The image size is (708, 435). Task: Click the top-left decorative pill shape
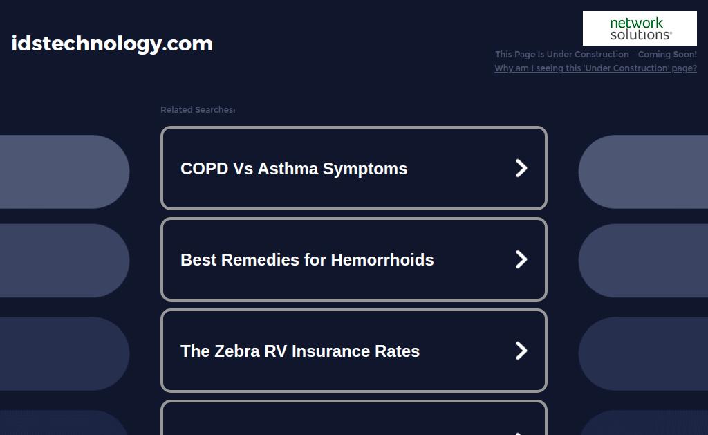coord(64,172)
